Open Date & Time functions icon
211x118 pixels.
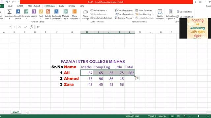48,12
